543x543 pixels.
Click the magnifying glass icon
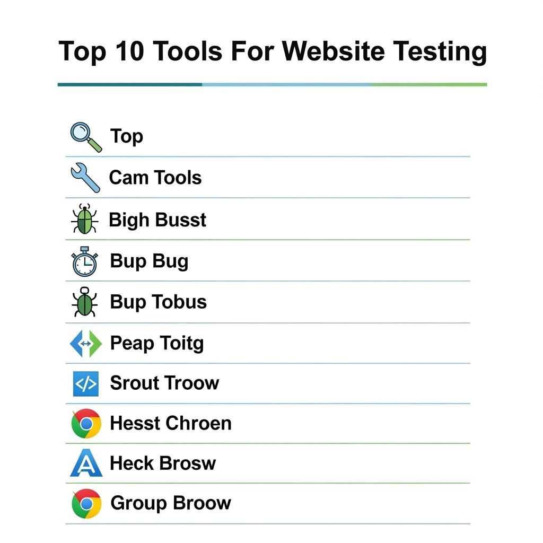85,137
